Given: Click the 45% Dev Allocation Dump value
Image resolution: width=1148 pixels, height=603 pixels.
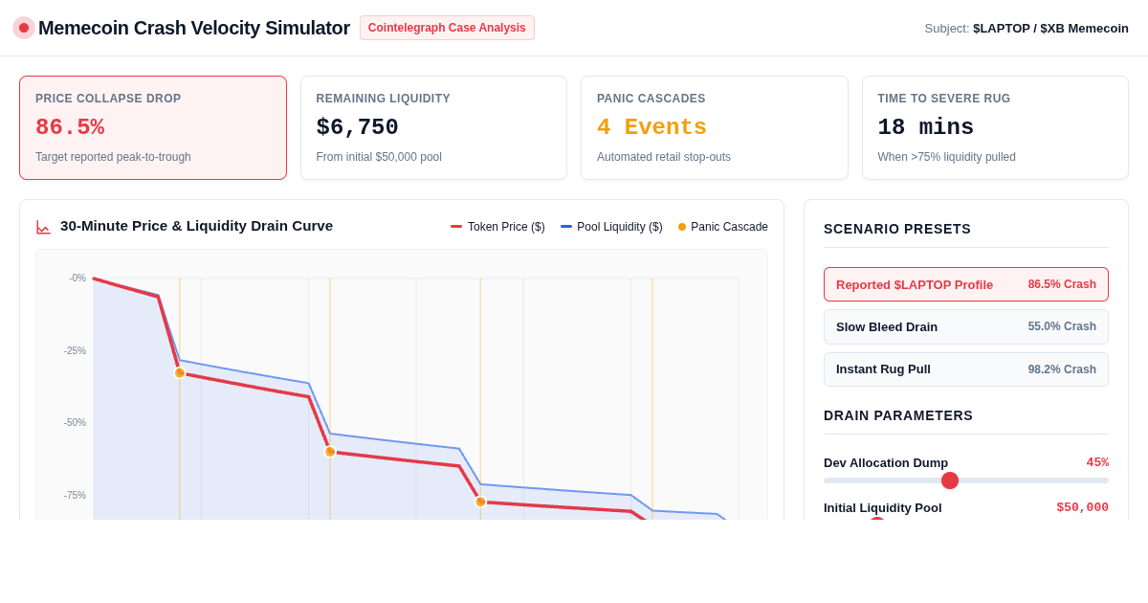Looking at the screenshot, I should pyautogui.click(x=1097, y=462).
